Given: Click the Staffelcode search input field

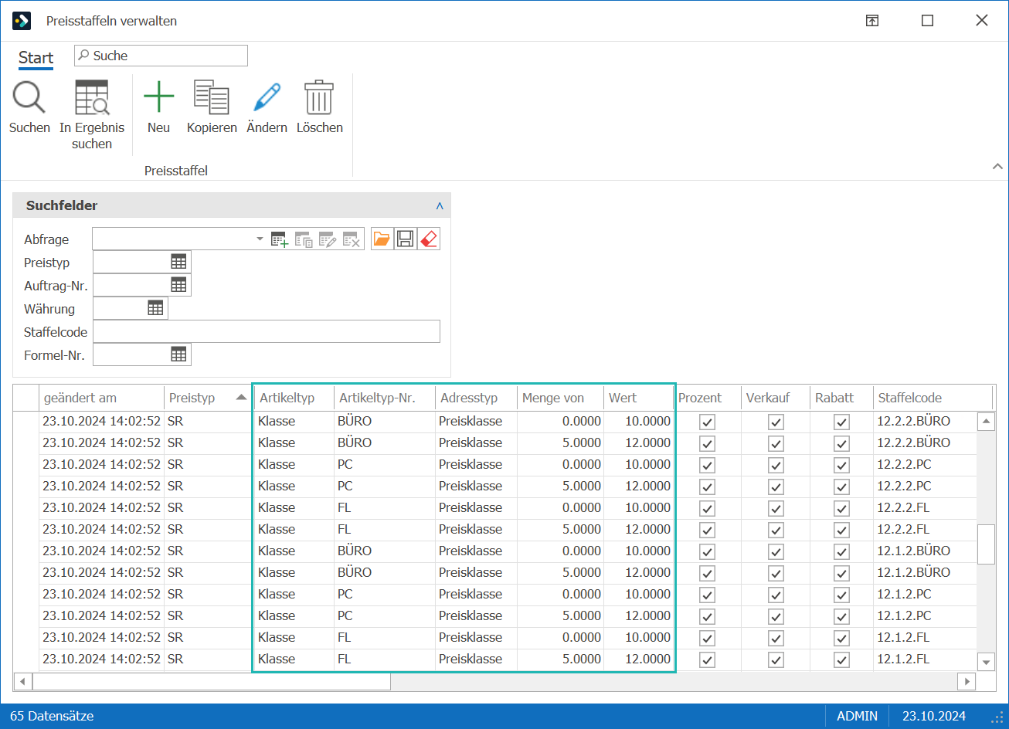Looking at the screenshot, I should (x=267, y=331).
